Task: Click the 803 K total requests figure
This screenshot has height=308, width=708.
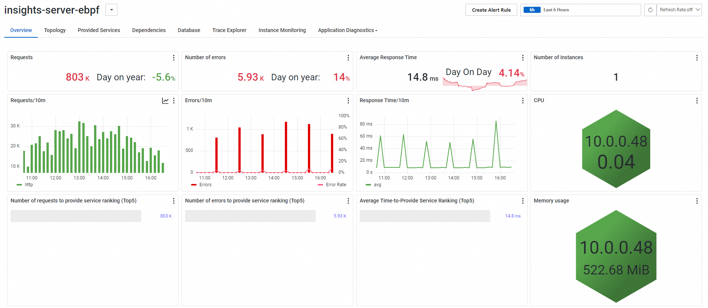Action: point(77,77)
